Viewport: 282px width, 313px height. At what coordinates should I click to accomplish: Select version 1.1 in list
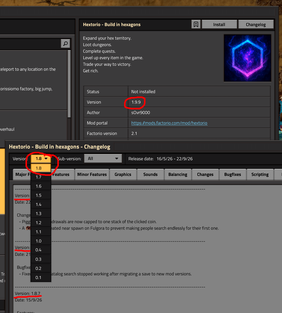click(x=41, y=232)
